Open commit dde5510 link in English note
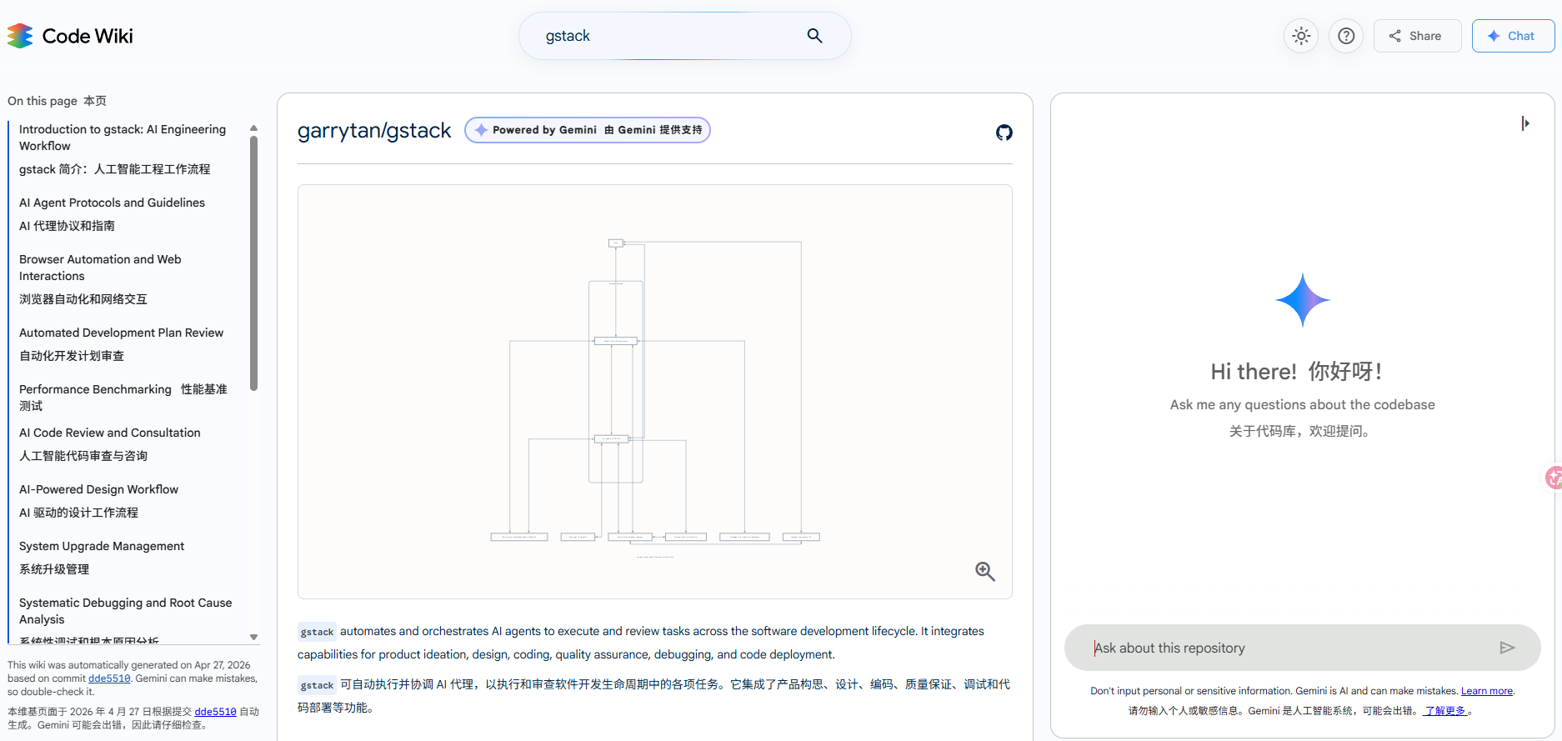The image size is (1562, 741). 109,678
